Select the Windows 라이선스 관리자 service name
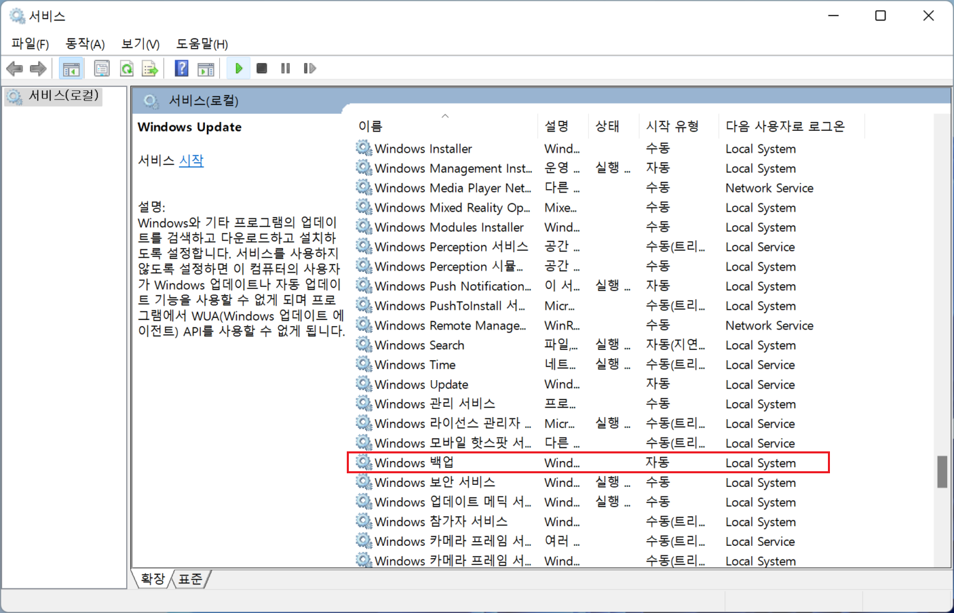The height and width of the screenshot is (613, 954). point(453,424)
